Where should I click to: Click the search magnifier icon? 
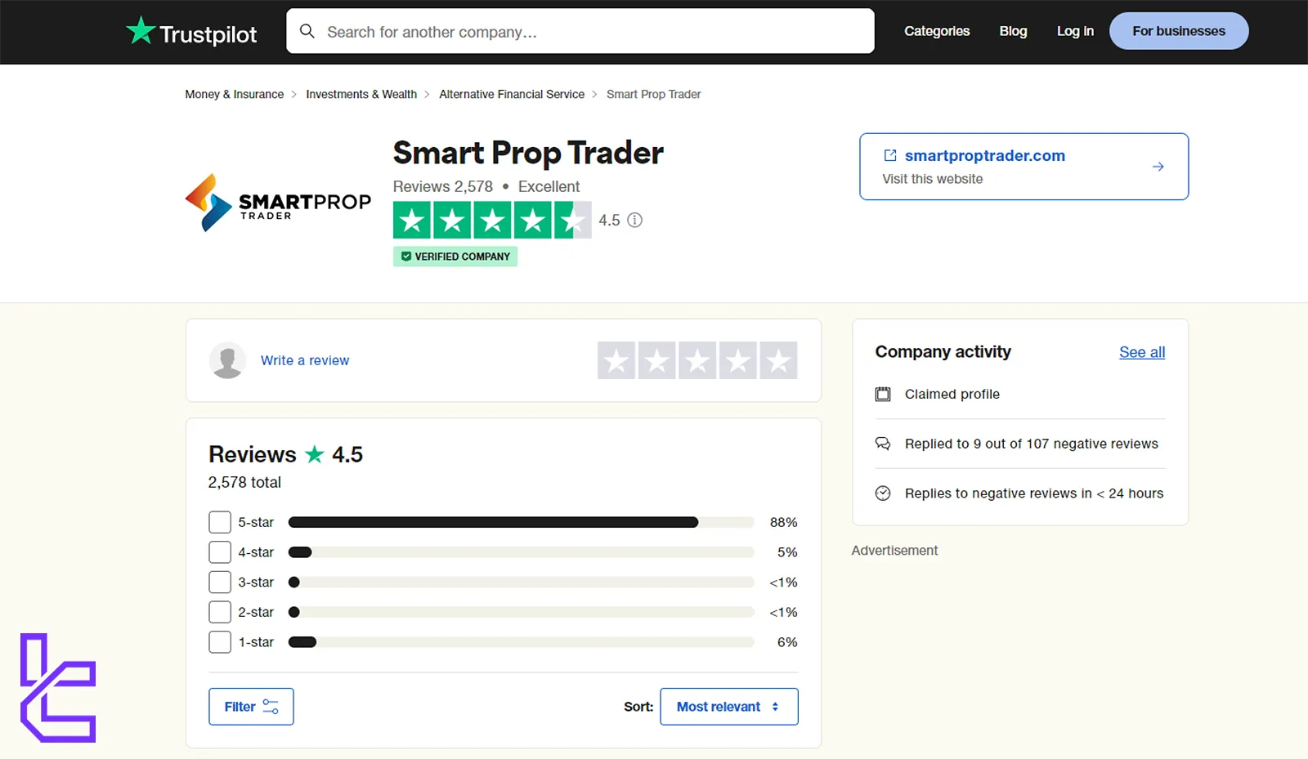(x=307, y=31)
